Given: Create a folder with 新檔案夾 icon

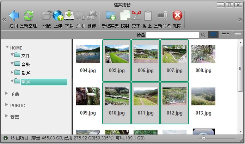Looking at the screenshot, I should [110, 16].
